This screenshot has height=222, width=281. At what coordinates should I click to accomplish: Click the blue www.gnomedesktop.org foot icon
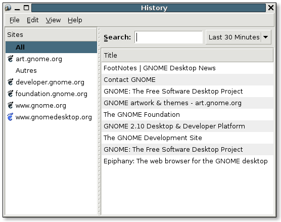[x=11, y=117]
